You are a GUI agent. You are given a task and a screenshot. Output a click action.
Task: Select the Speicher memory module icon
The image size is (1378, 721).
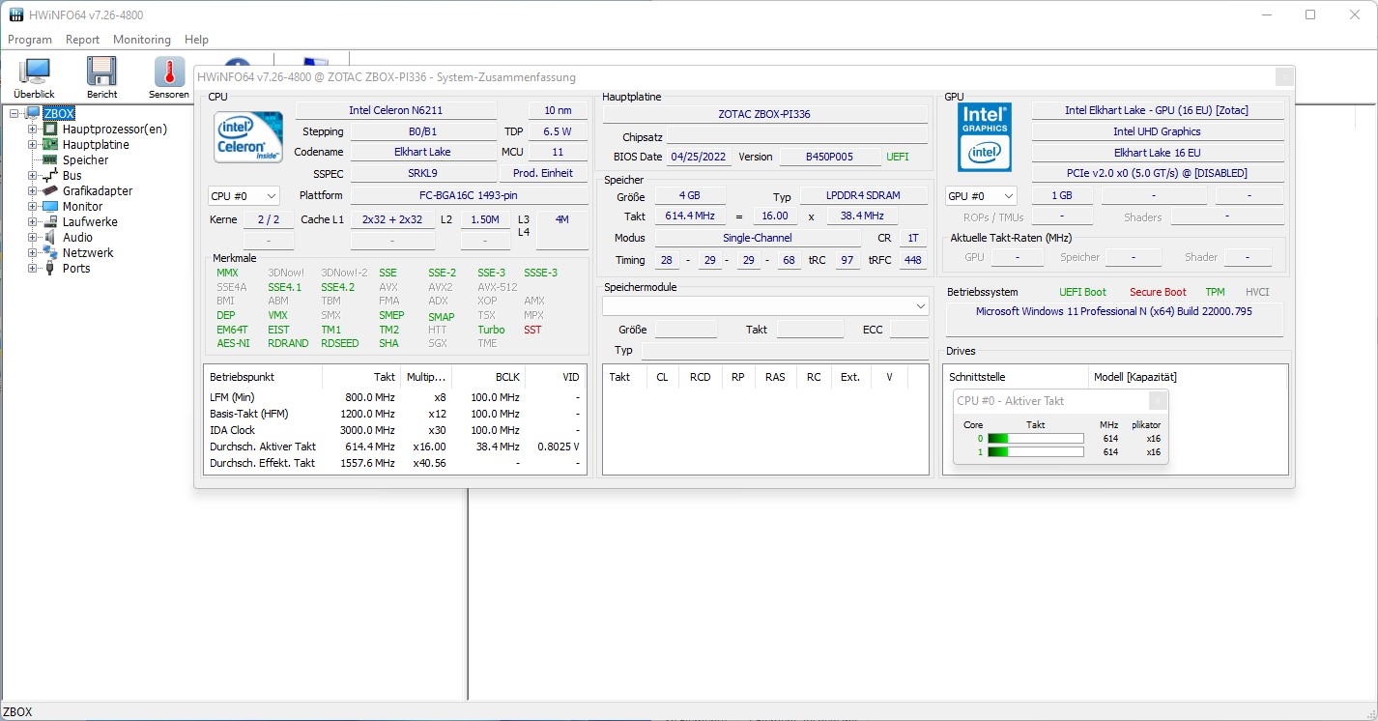click(50, 160)
